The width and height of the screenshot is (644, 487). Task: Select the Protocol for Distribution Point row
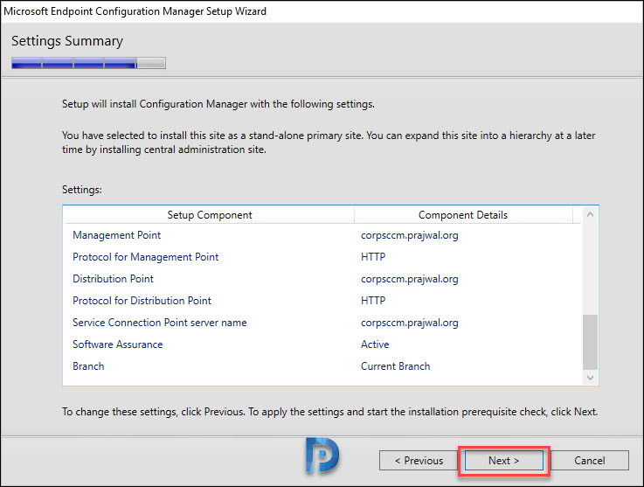click(x=322, y=301)
